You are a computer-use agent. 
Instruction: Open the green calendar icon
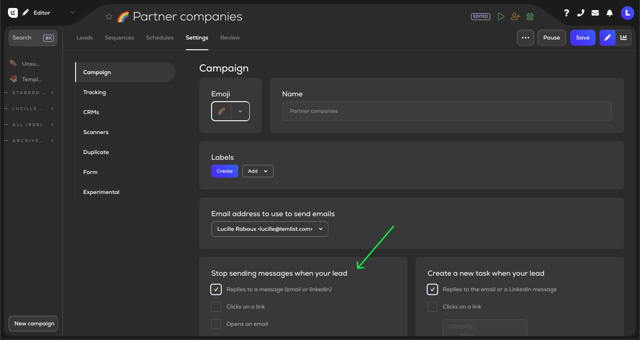[x=530, y=16]
